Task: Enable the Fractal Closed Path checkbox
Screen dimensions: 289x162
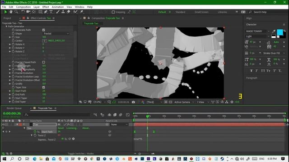Action: point(44,62)
